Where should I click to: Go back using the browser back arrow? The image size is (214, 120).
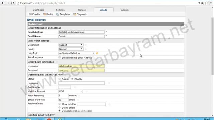3,3
